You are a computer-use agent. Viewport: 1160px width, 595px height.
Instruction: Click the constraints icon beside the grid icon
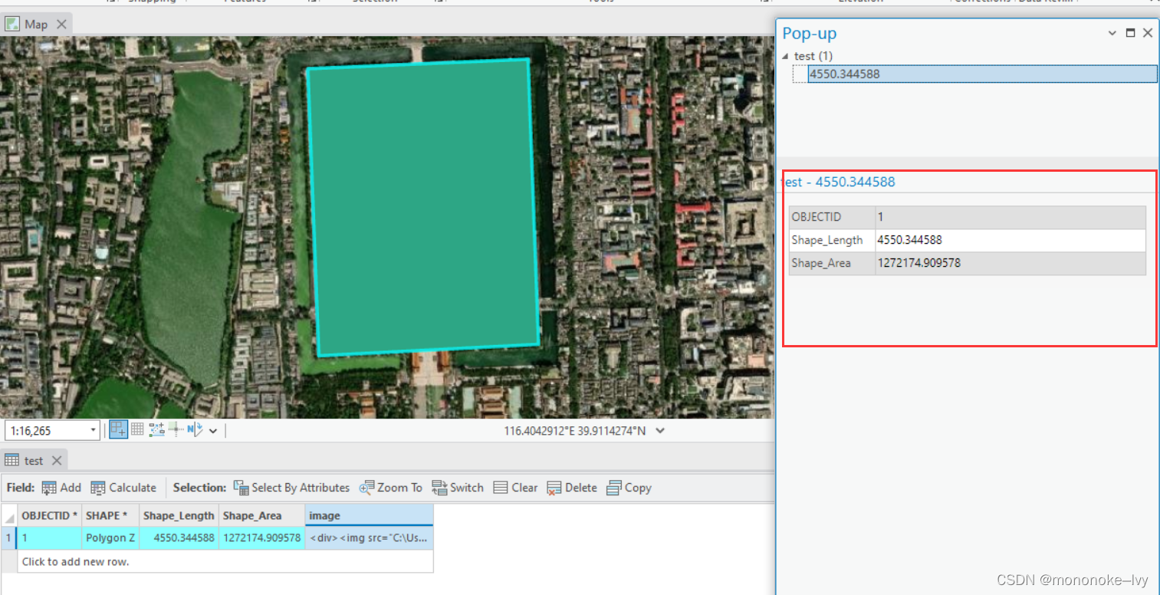click(156, 429)
